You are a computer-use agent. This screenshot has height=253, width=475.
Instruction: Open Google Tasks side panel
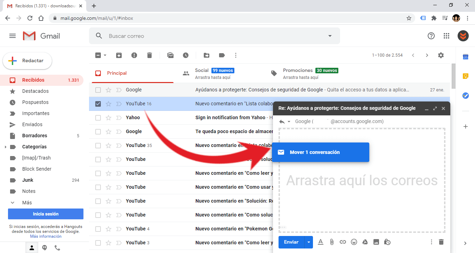coord(466,95)
